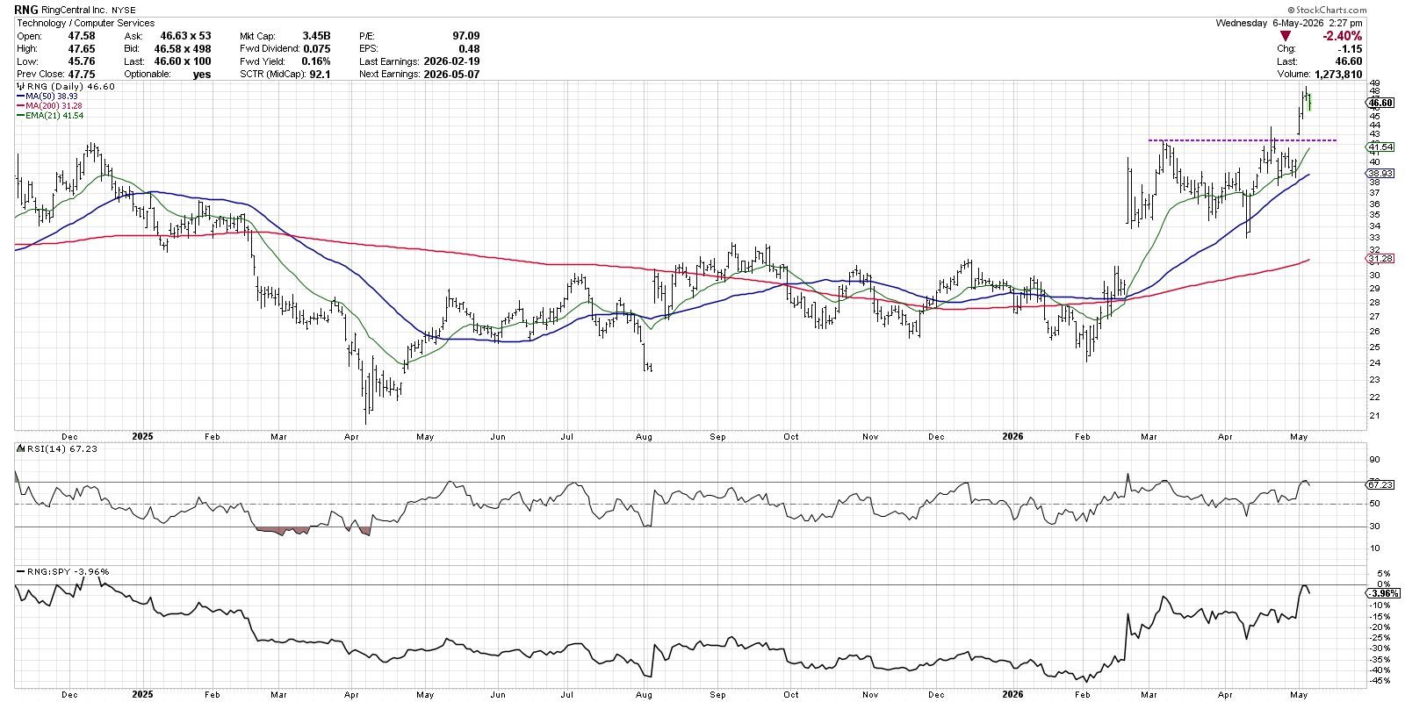Click the Chg value -1.15
Image resolution: width=1405 pixels, height=702 pixels.
pos(1351,49)
